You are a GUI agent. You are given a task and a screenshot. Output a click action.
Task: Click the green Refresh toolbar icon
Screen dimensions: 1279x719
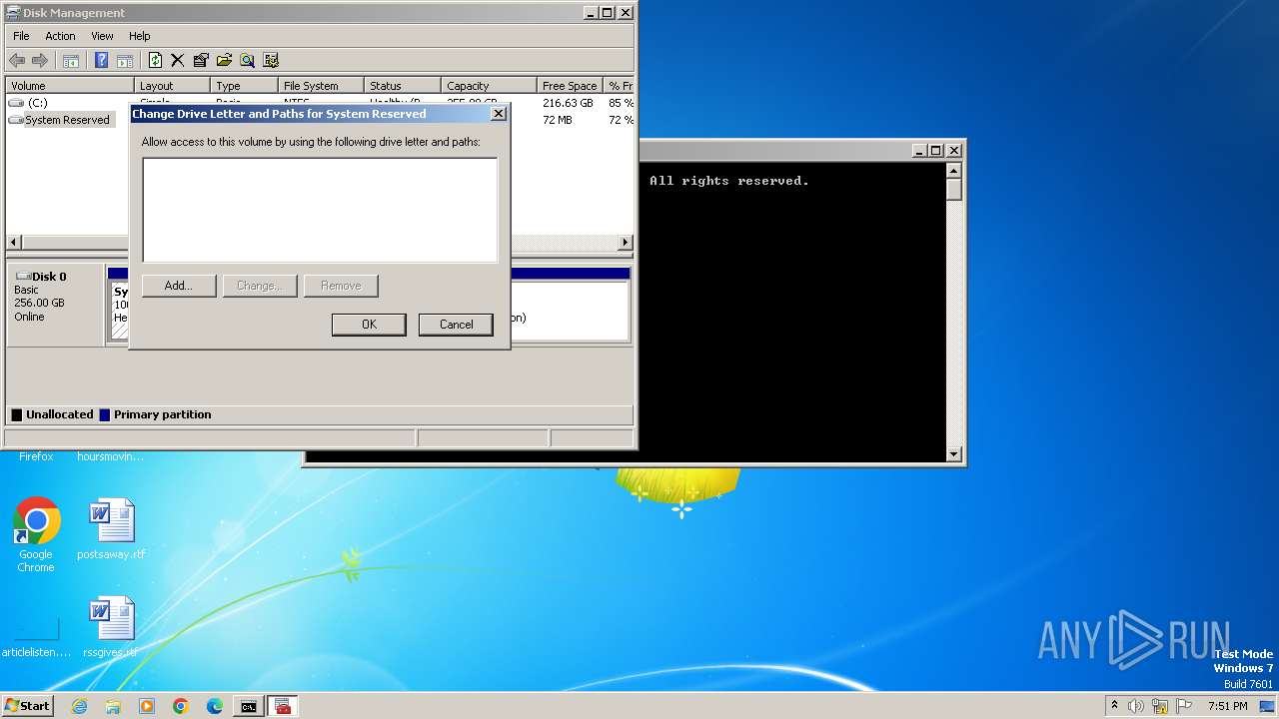tap(155, 60)
